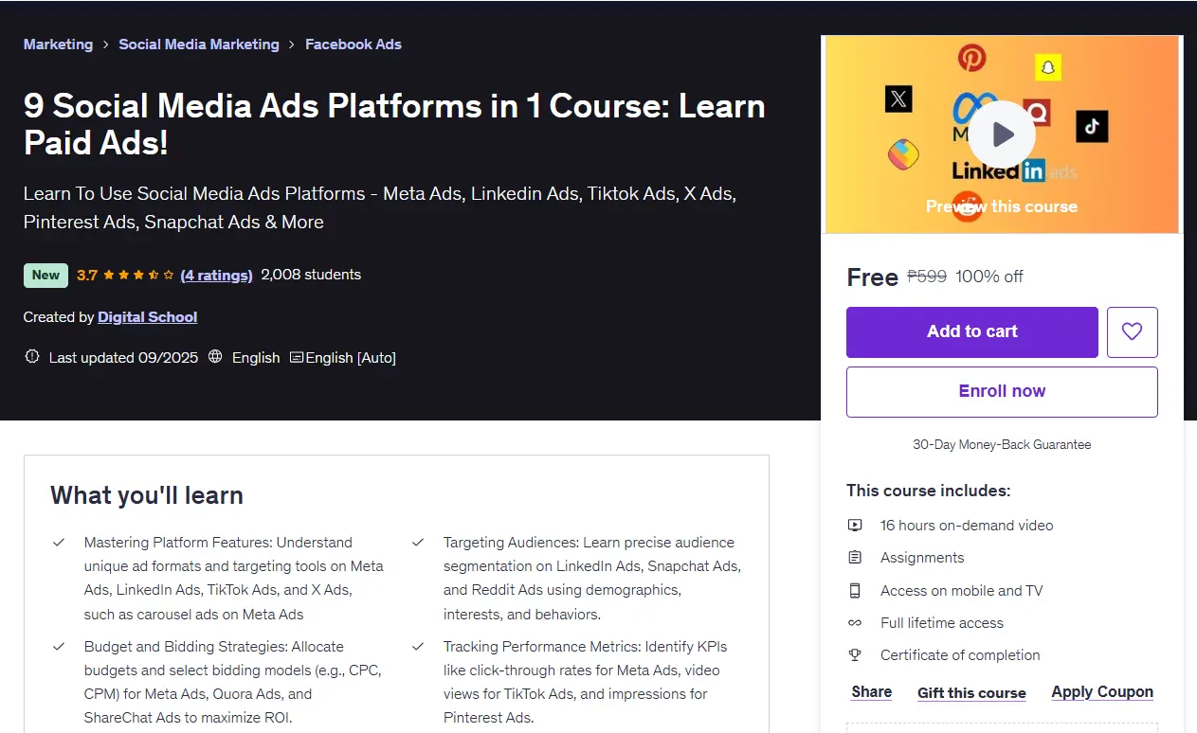Click the Preview this course label
Screen dimensions: 1197x733
(x=1002, y=206)
